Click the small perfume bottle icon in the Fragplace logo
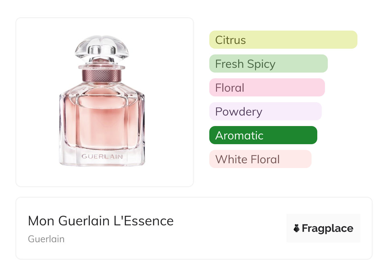Screen dimensions: 388x275 coord(297,228)
